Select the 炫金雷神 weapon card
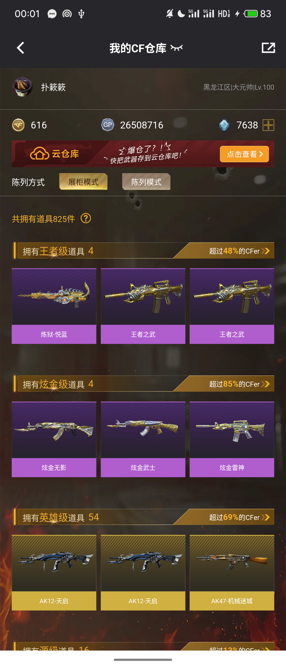Viewport: 286px width, 669px height. click(x=232, y=439)
